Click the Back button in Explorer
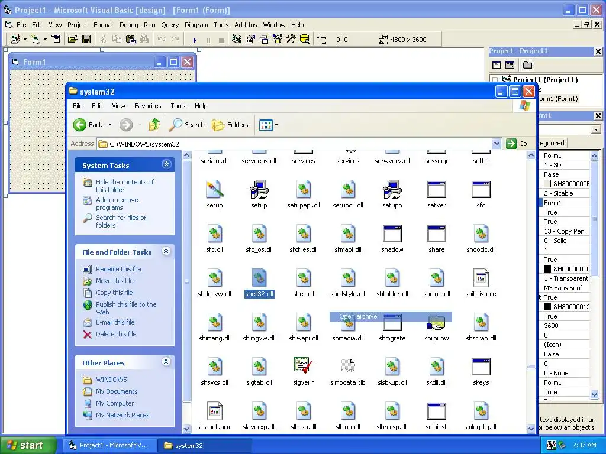606x454 pixels. click(88, 125)
